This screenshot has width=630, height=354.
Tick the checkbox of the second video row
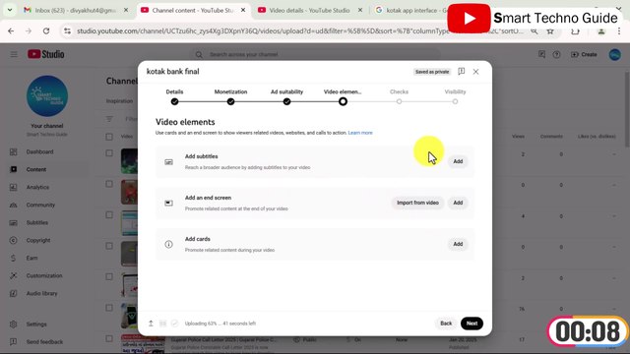click(109, 184)
